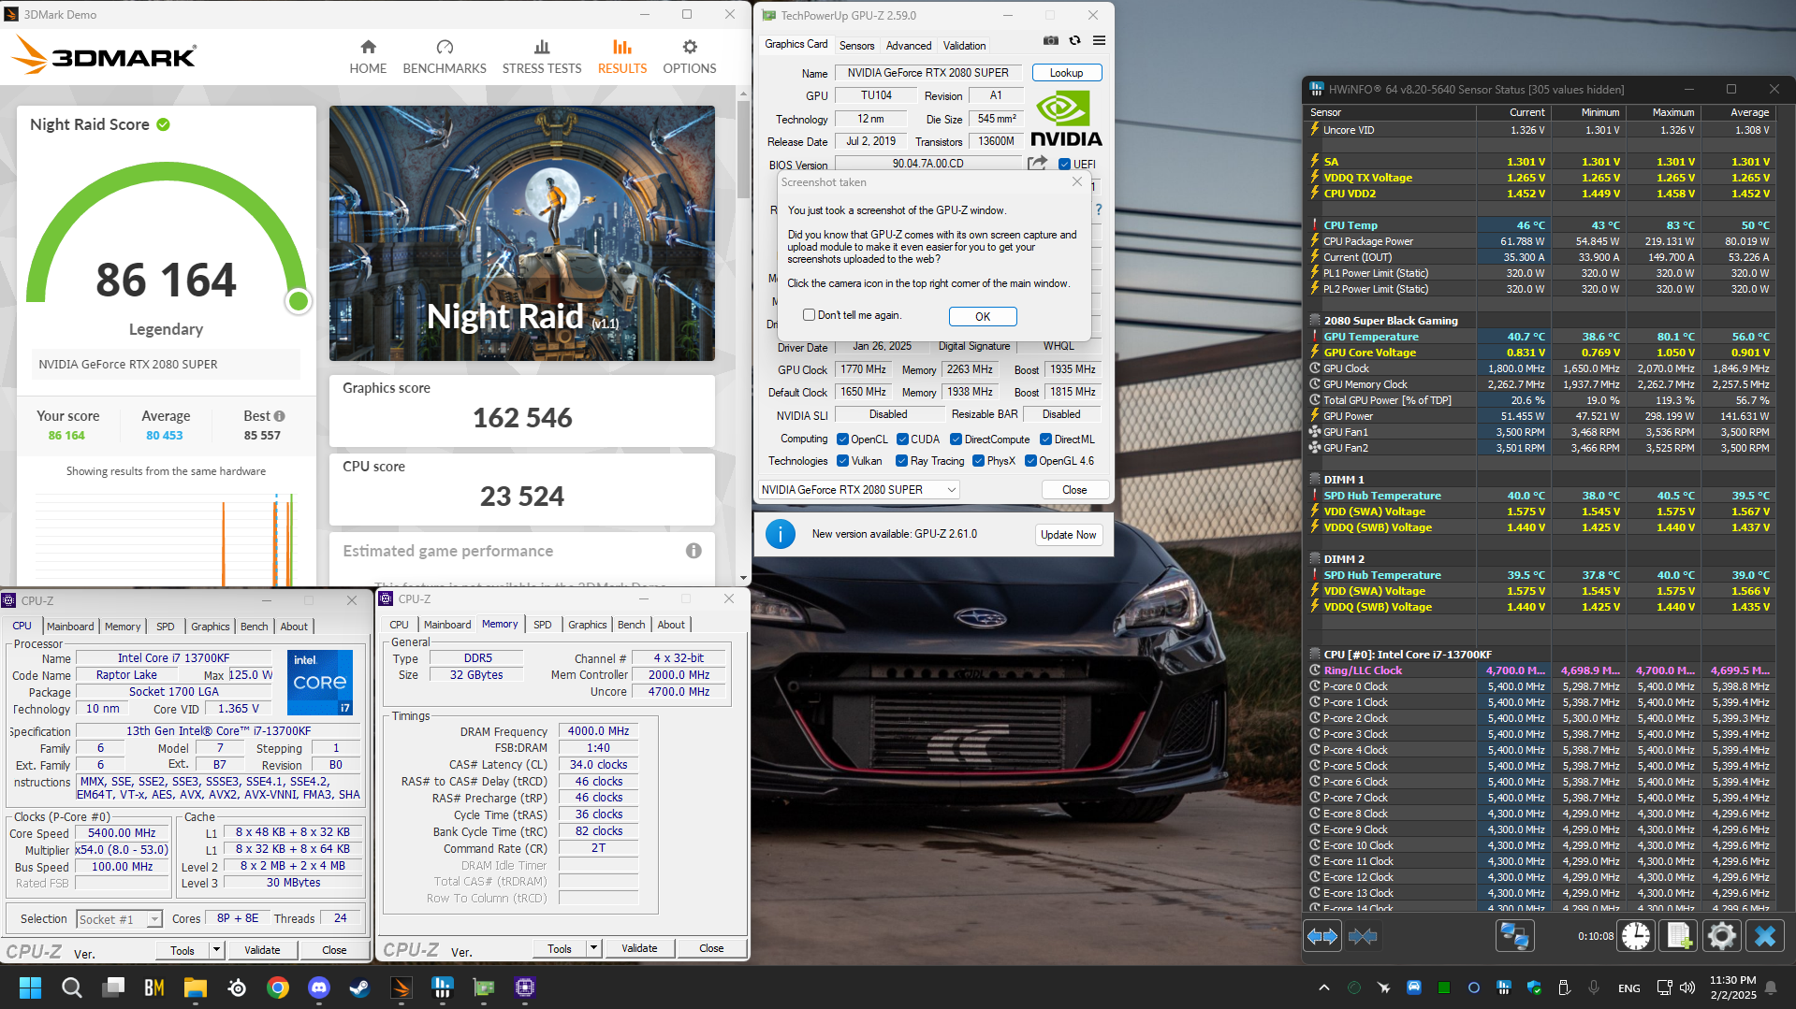Image resolution: width=1796 pixels, height=1009 pixels.
Task: Open the OPTIONS gear in 3DMark
Action: 690,57
